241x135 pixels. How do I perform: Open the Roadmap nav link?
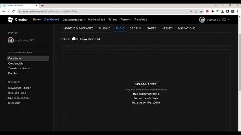[x=141, y=19]
